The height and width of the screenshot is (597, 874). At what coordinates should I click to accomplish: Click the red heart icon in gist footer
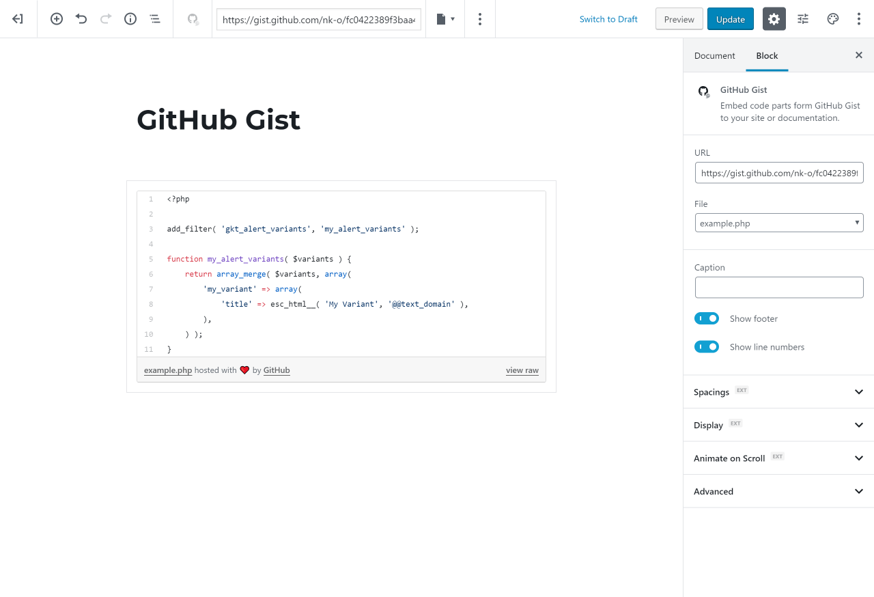click(244, 370)
